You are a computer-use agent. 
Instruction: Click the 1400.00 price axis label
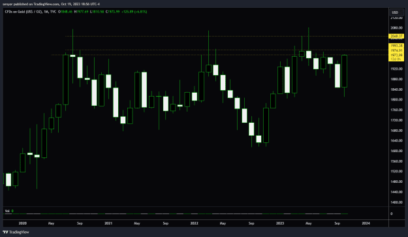click(x=396, y=202)
